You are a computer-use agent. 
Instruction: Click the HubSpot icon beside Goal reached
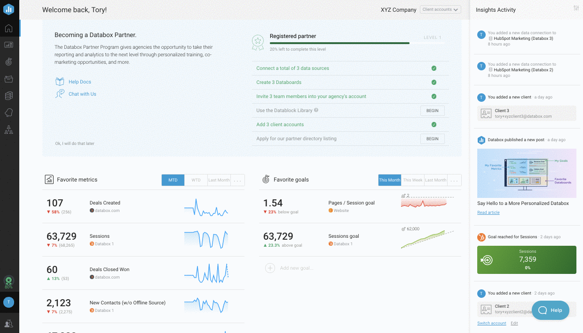coord(481,237)
